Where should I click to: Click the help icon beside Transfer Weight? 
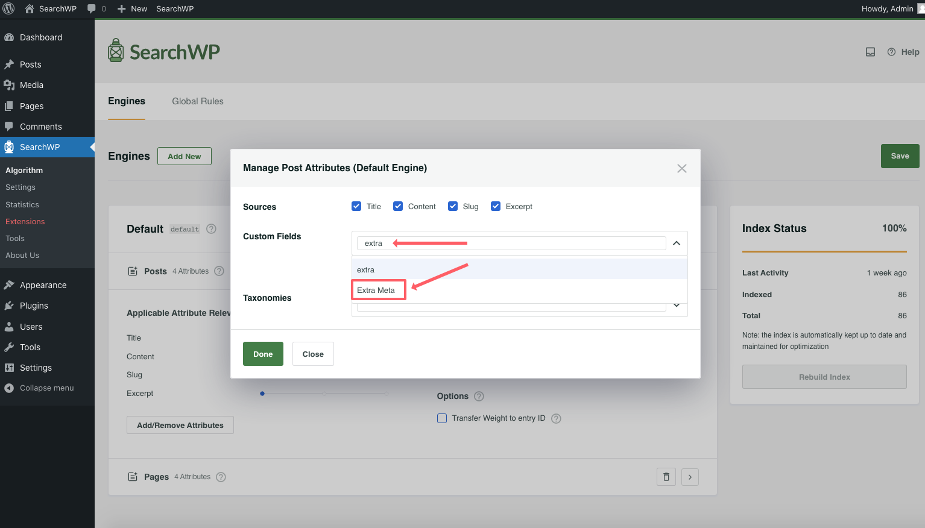coord(556,418)
